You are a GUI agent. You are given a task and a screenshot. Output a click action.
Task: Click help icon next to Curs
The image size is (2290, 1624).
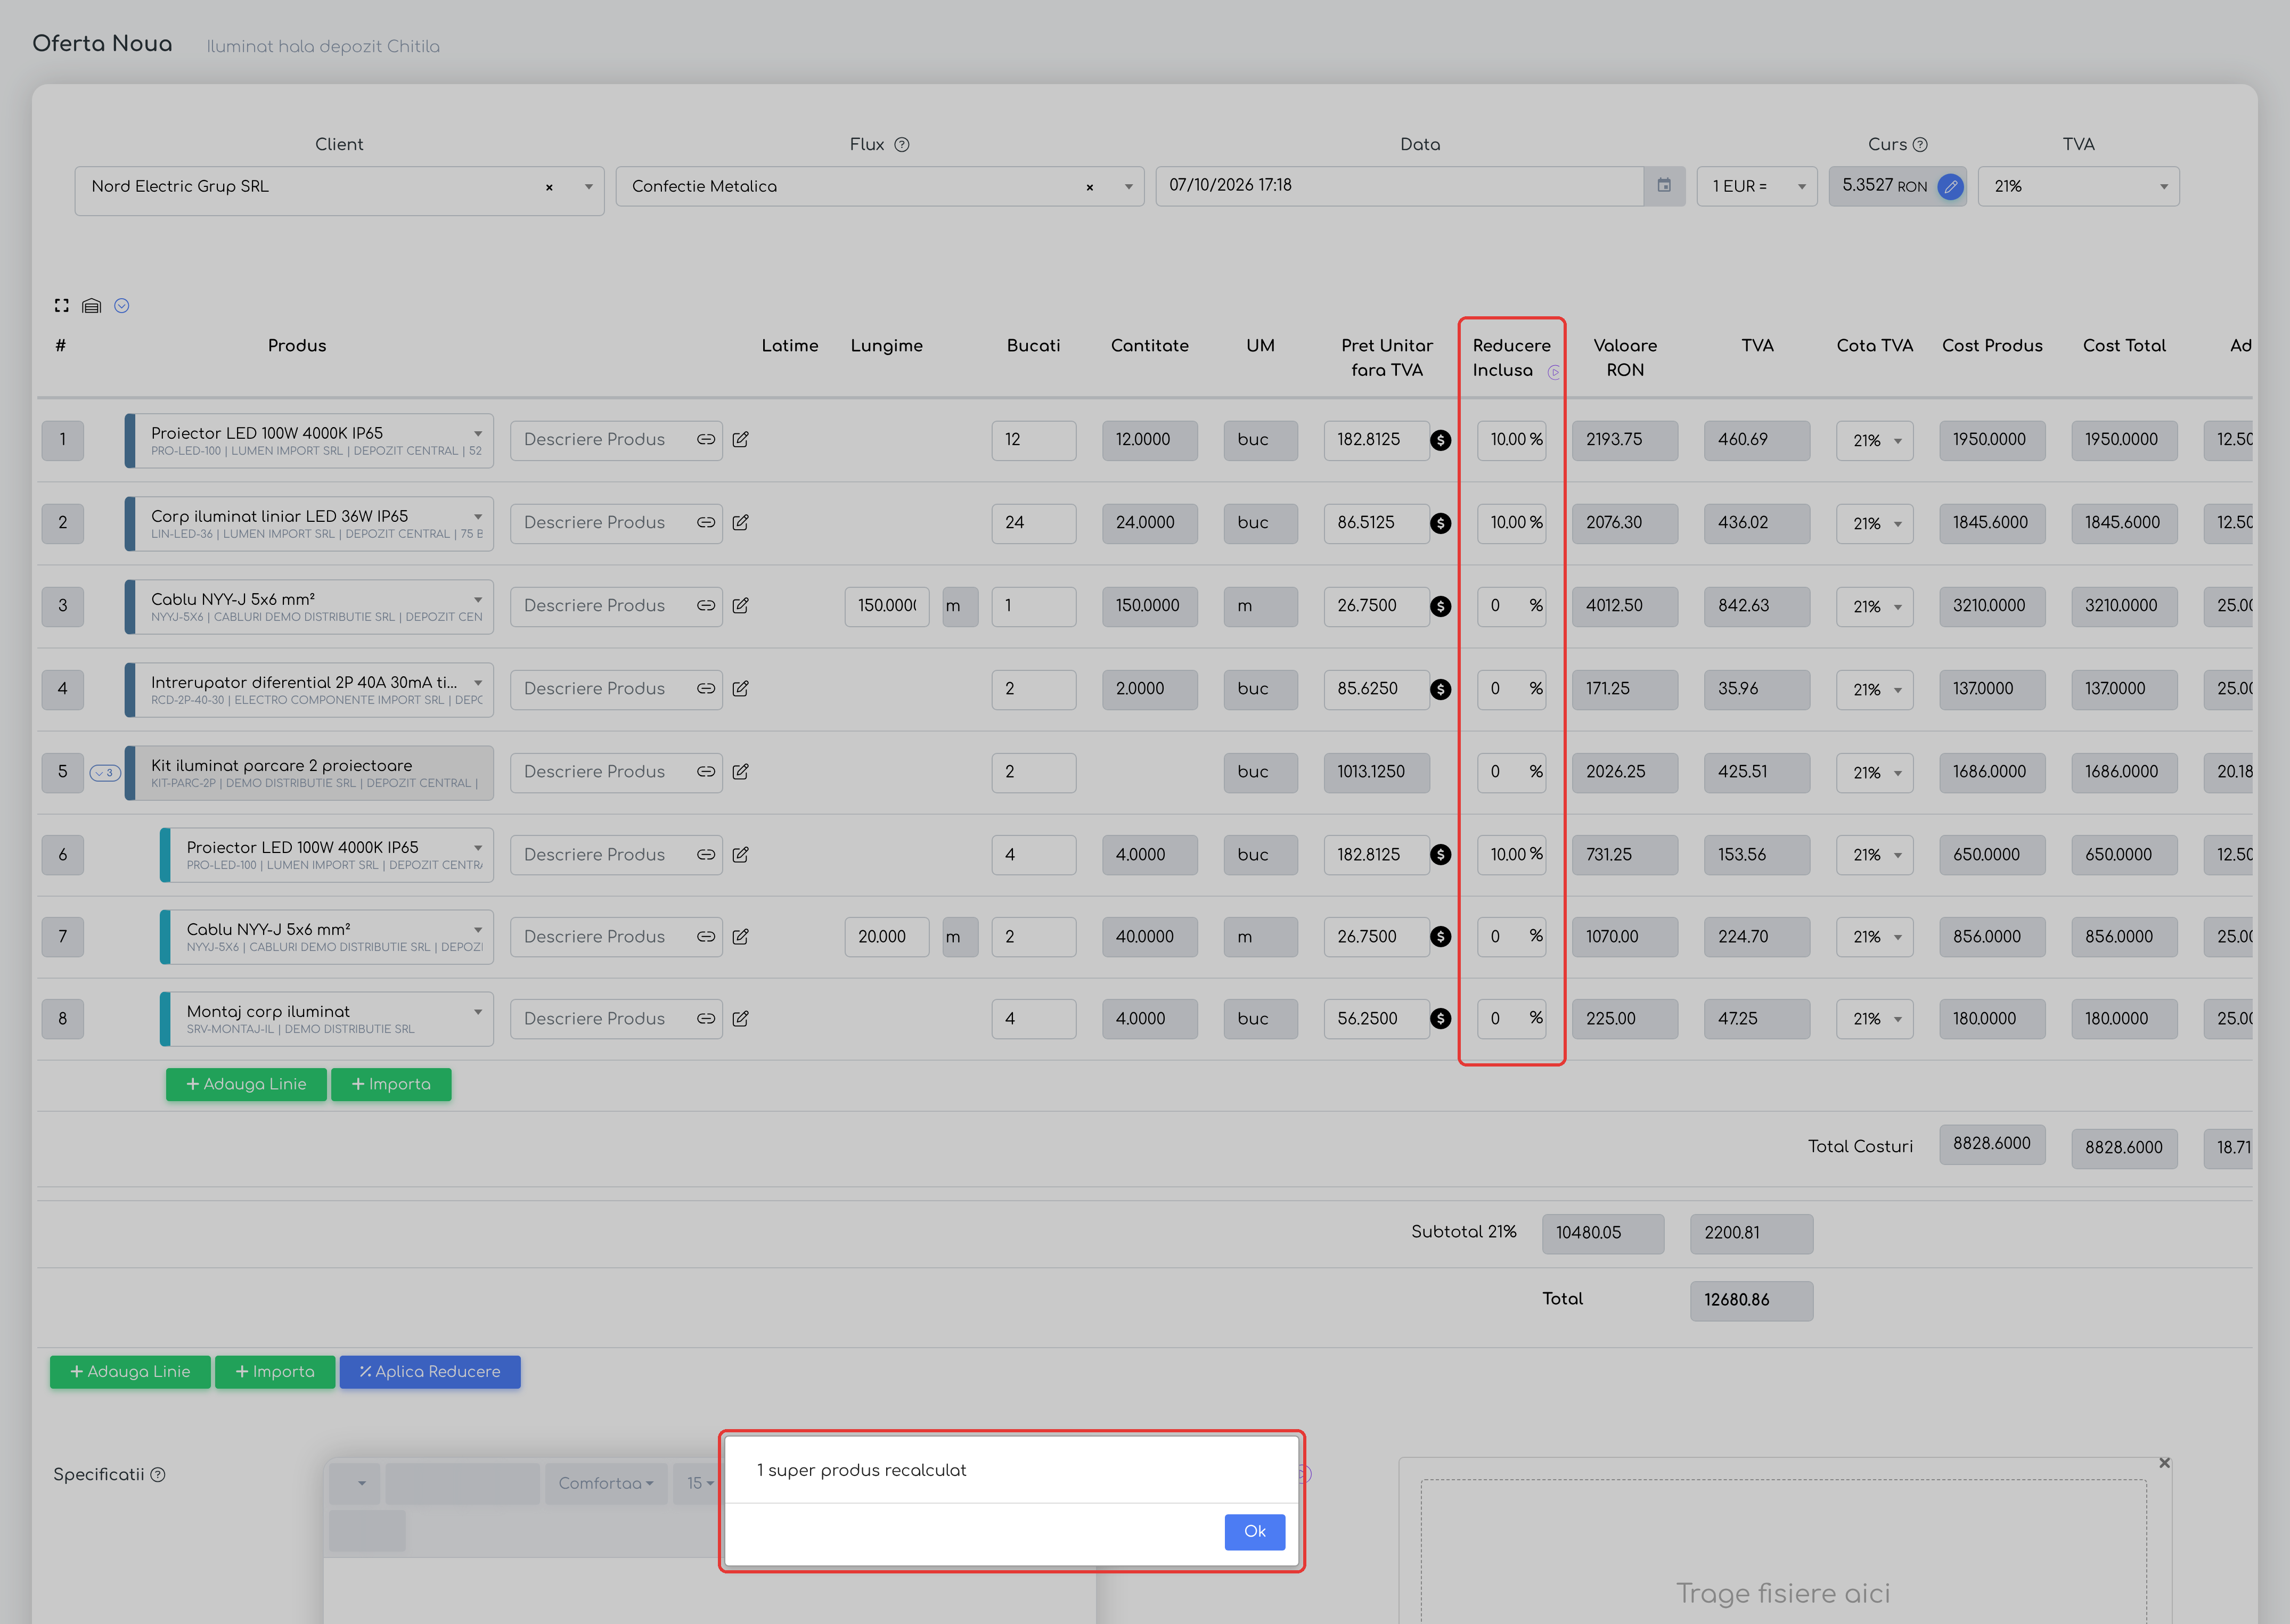point(1920,145)
